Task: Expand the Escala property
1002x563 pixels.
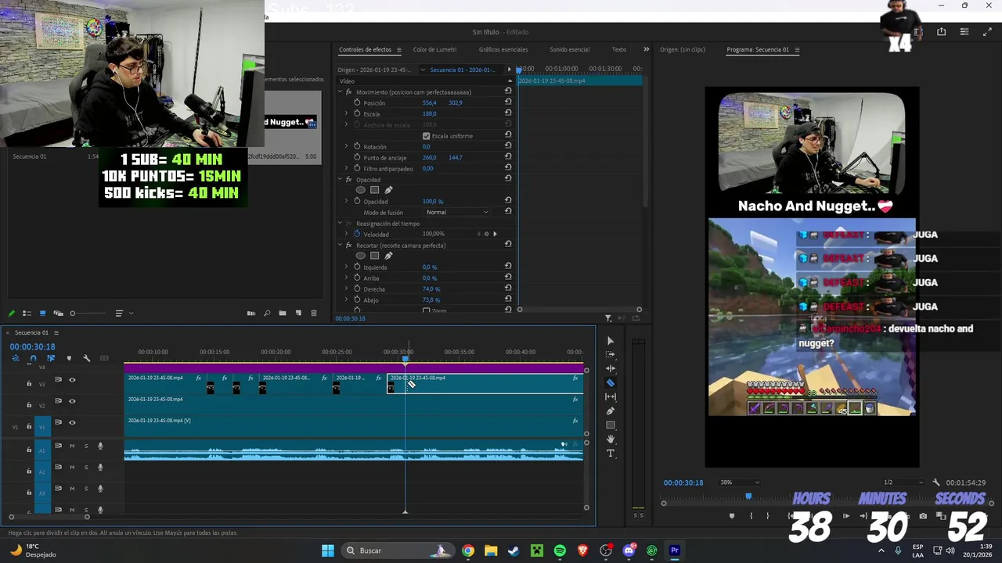Action: 347,113
